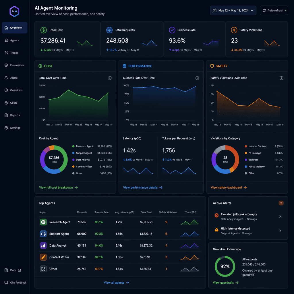The image size is (294, 294).
Task: Open the Guardrails menu item
Action: [x=15, y=90]
